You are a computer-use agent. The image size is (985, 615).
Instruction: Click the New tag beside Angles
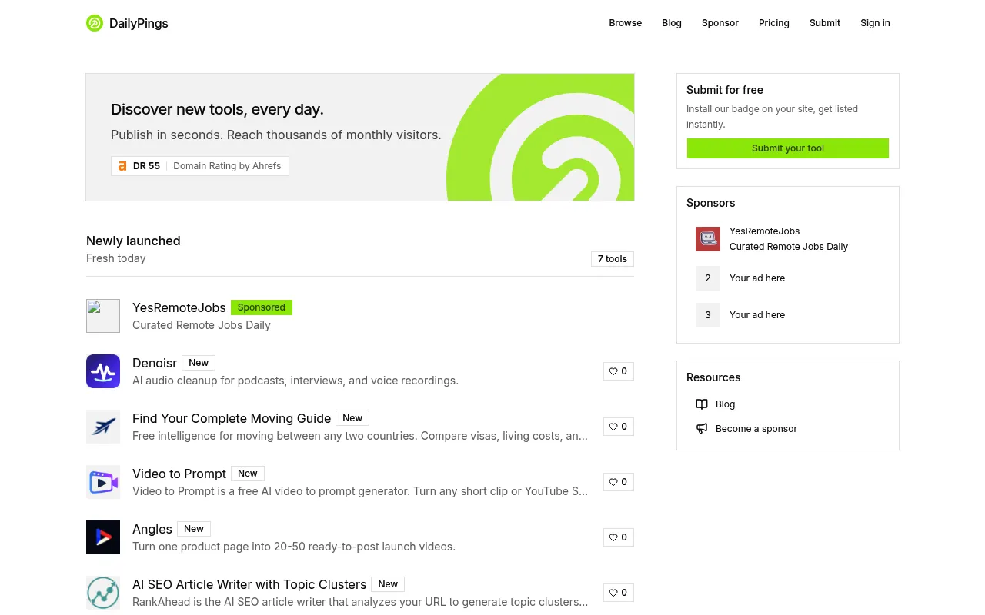(x=194, y=529)
